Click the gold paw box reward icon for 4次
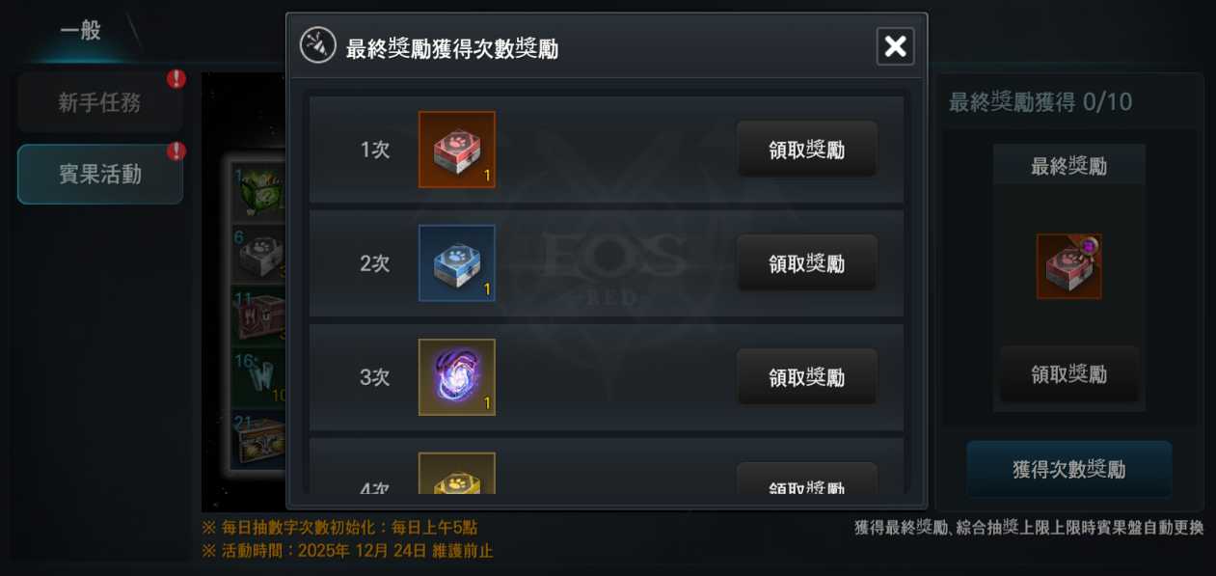 pyautogui.click(x=457, y=474)
